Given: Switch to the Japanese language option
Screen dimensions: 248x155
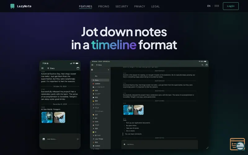Looking at the screenshot, I should click(x=217, y=6).
